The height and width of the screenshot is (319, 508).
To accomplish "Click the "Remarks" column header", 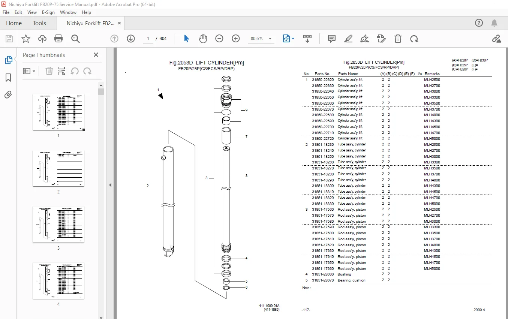I will point(432,74).
